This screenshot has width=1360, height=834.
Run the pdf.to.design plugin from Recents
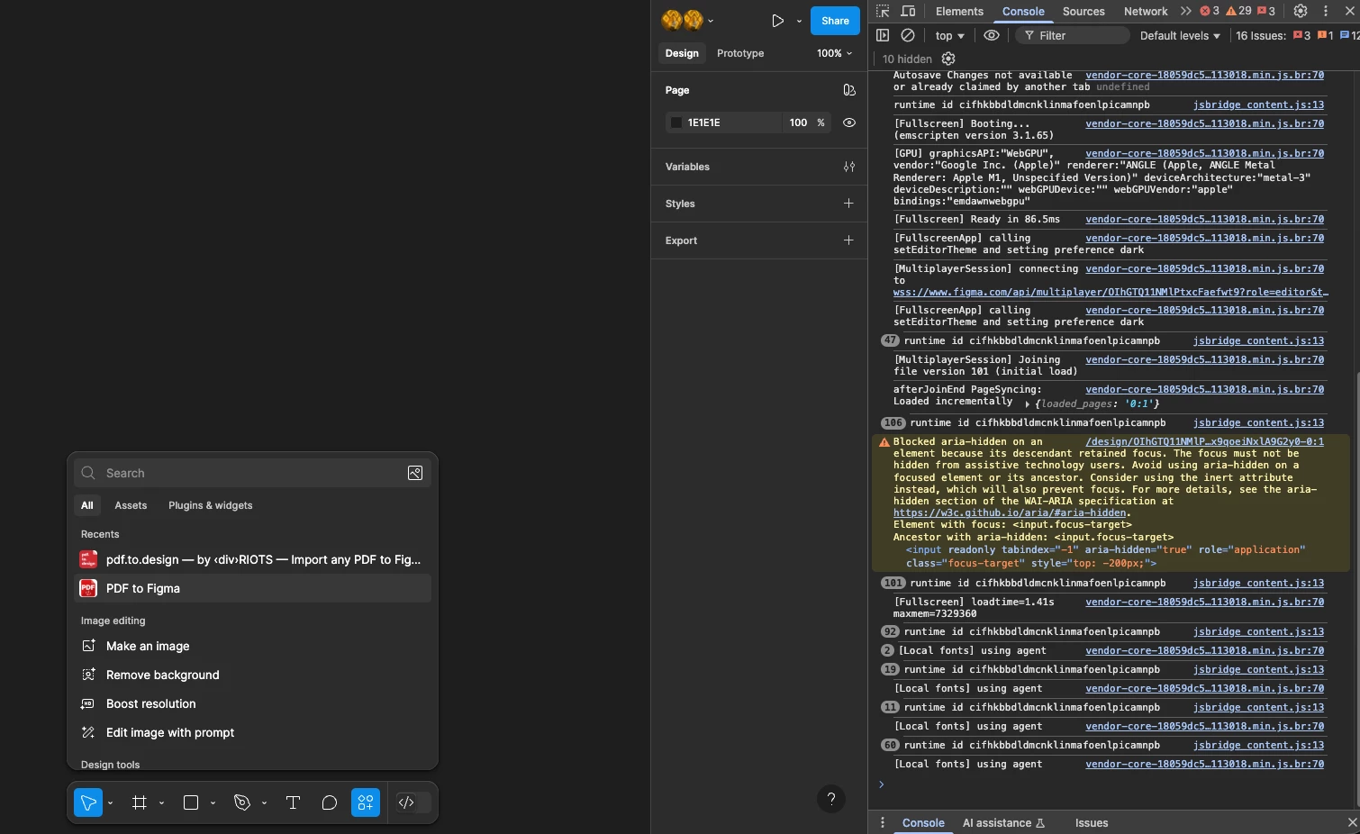(x=252, y=559)
